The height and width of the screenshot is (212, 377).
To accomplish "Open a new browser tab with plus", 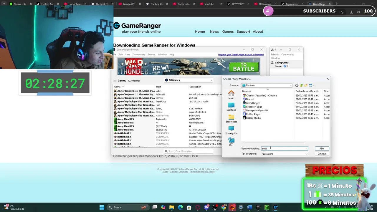I will coord(337,4).
